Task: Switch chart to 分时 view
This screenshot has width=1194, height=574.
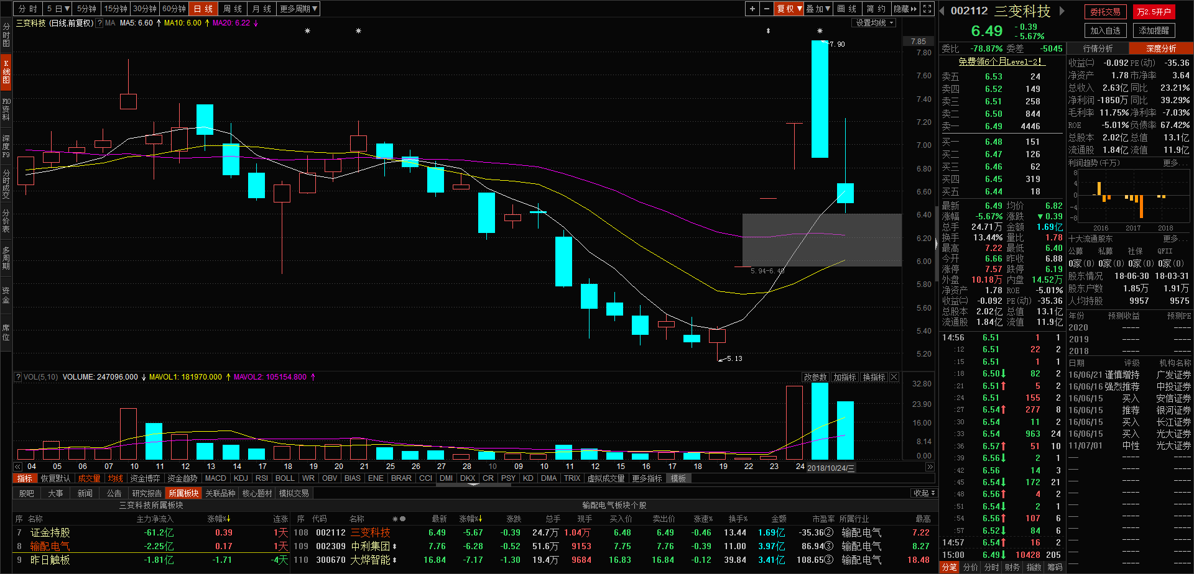Action: (28, 9)
